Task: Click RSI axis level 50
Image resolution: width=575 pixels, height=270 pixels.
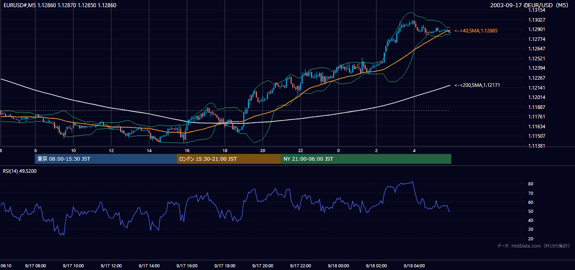Action: [530, 211]
